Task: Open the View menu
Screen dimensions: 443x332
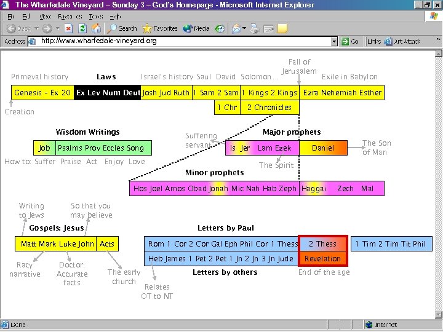Action: click(45, 17)
